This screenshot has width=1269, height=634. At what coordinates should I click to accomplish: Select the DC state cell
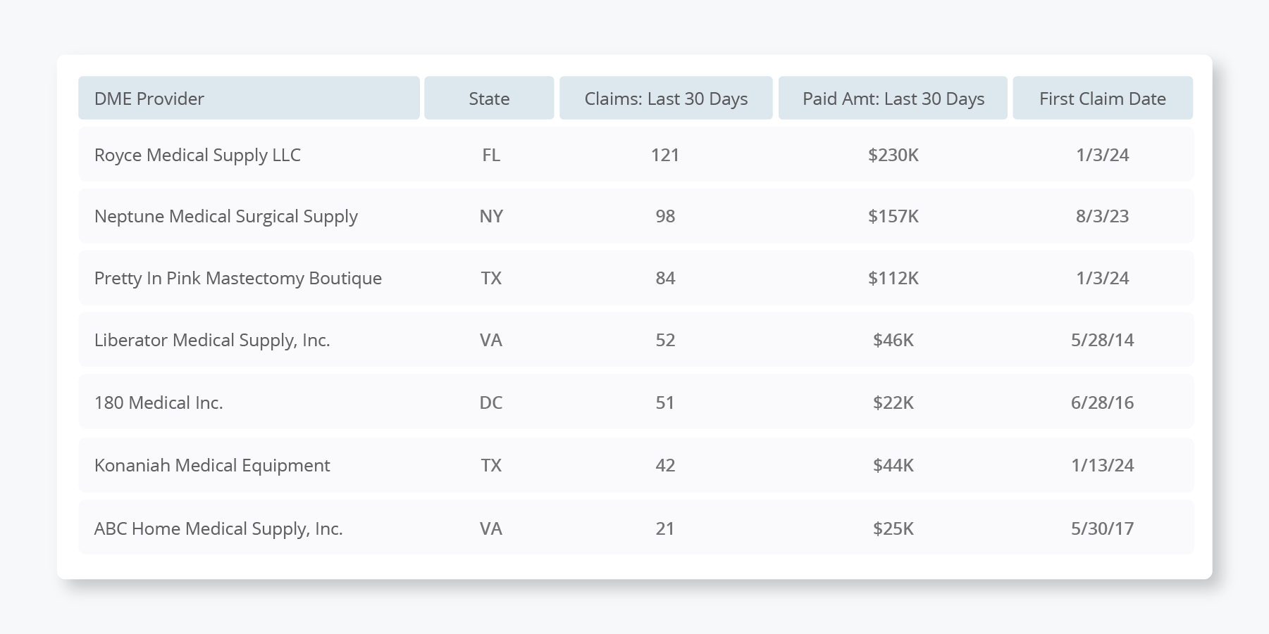pos(491,402)
